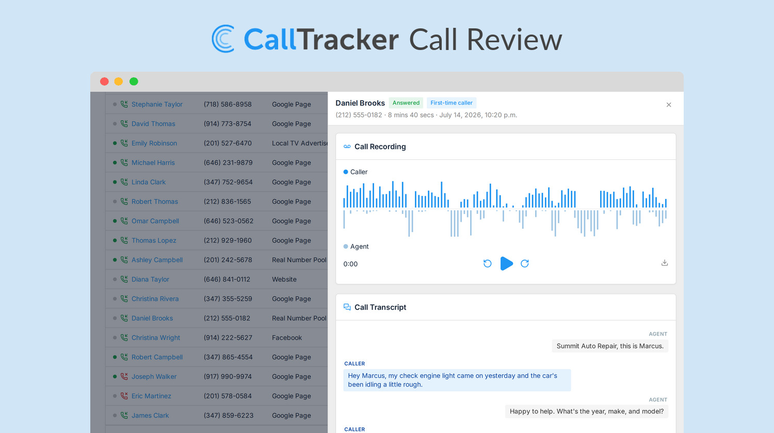774x433 pixels.
Task: Skip forward in the call recording
Action: 525,263
